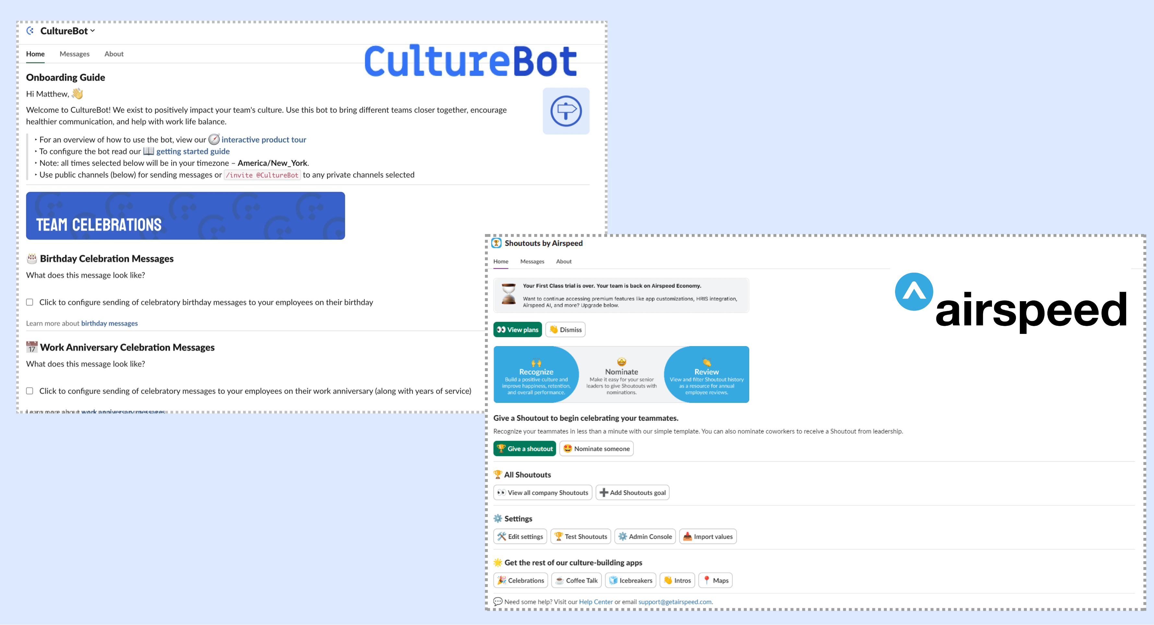Open the CultureBot name dropdown chevron
This screenshot has height=625, width=1154.
coord(93,31)
